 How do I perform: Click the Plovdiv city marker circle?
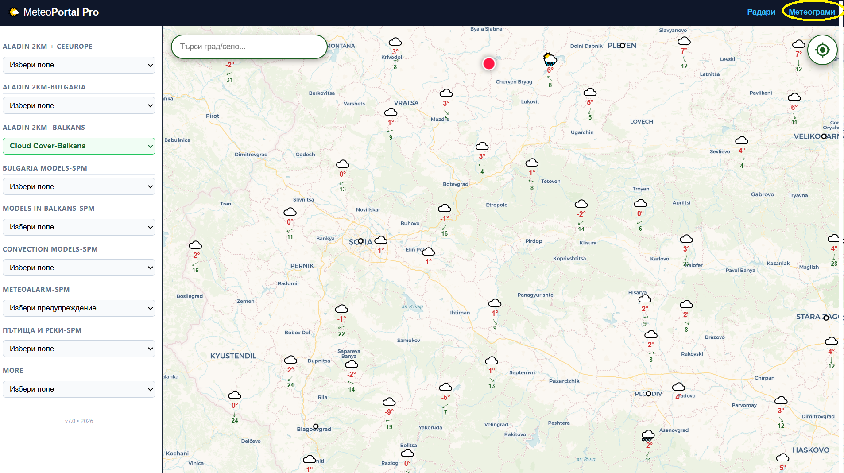648,394
